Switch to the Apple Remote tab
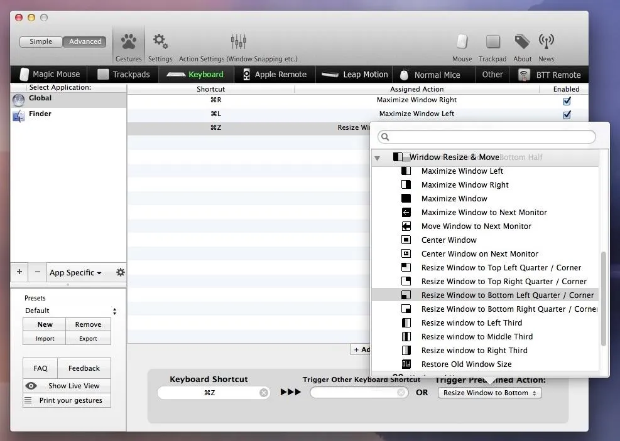 pyautogui.click(x=275, y=74)
